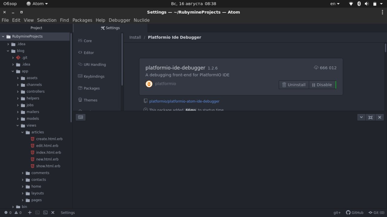Collapse bottom panel with down-chevron button

coord(361,117)
